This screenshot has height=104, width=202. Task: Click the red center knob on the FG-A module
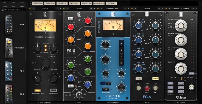(147, 88)
